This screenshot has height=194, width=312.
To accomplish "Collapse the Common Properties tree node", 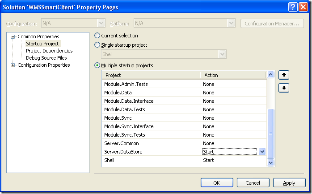I will pos(13,36).
